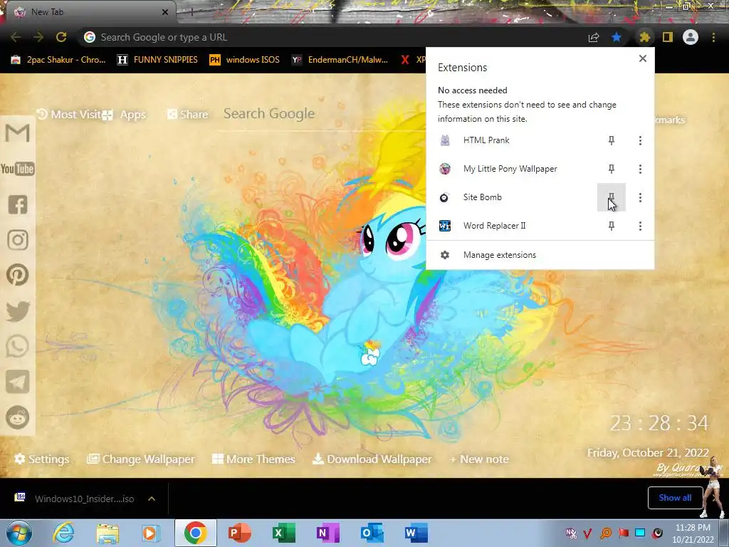Close the Extensions popup
This screenshot has width=729, height=547.
(643, 58)
